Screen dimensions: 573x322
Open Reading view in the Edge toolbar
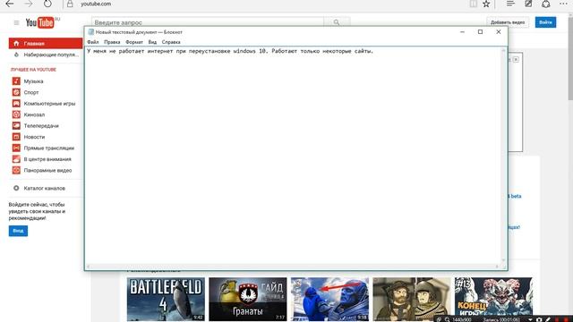tap(474, 4)
